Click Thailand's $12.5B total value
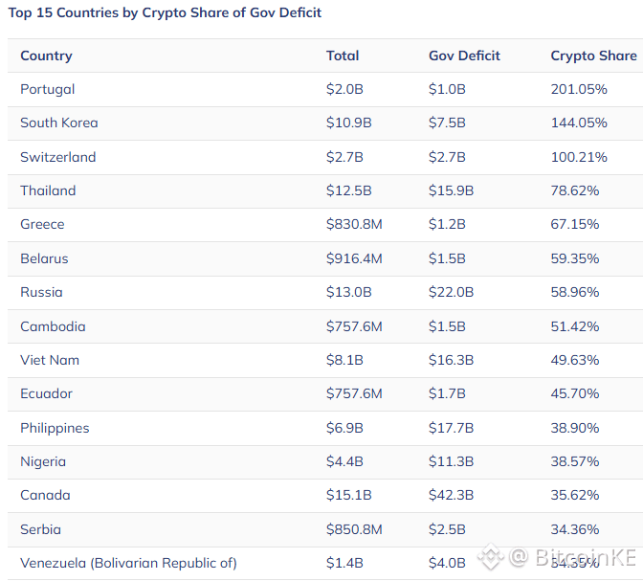Image resolution: width=643 pixels, height=581 pixels. [348, 190]
